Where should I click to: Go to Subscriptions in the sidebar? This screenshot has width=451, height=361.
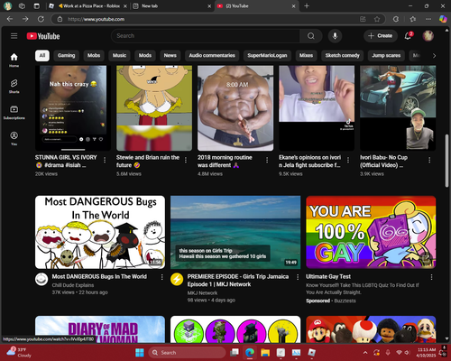14,113
